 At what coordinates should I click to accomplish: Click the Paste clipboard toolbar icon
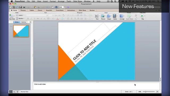point(35,7)
